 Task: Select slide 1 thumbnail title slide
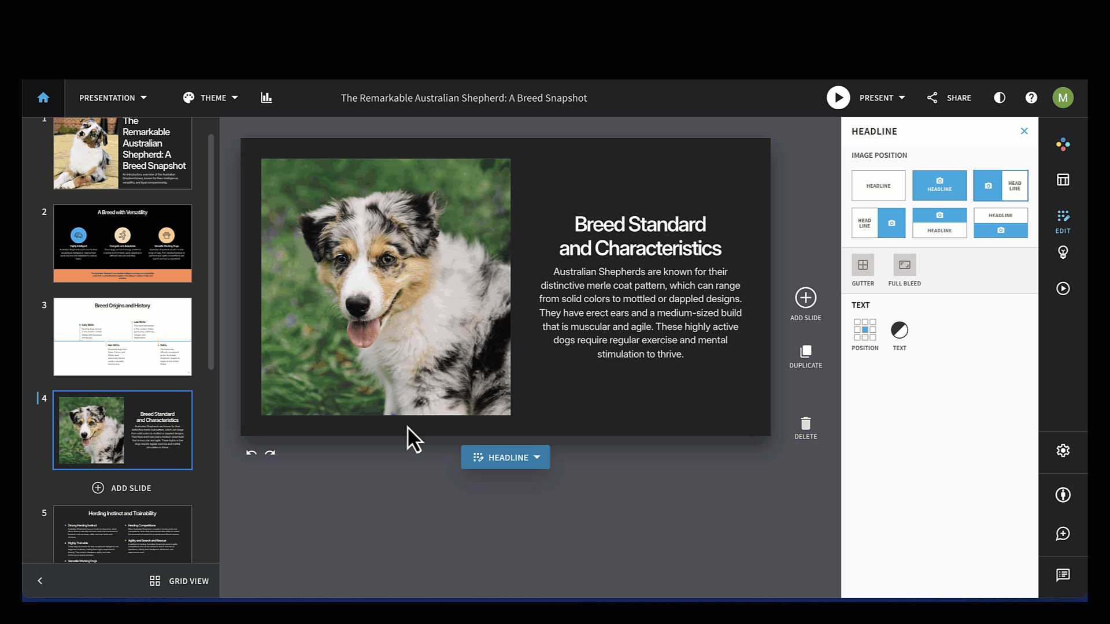click(123, 153)
